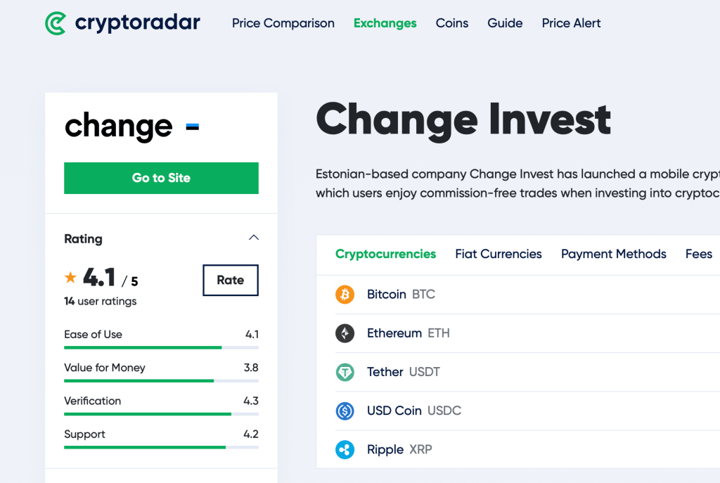Click the change exchange logo
This screenshot has height=483, width=720.
coord(118,127)
